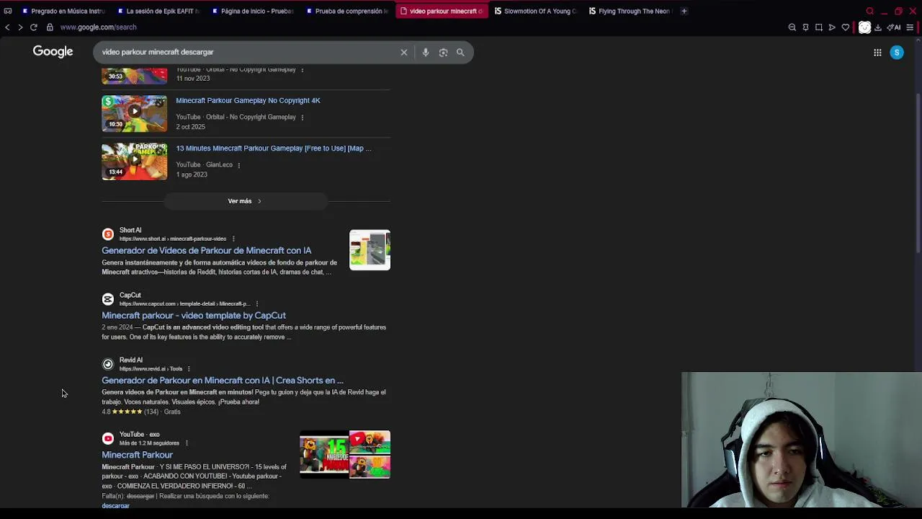Submit search with the magnifier button
The image size is (922, 519).
coord(460,52)
